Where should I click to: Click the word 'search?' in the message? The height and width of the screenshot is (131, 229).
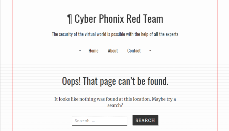pos(115,105)
